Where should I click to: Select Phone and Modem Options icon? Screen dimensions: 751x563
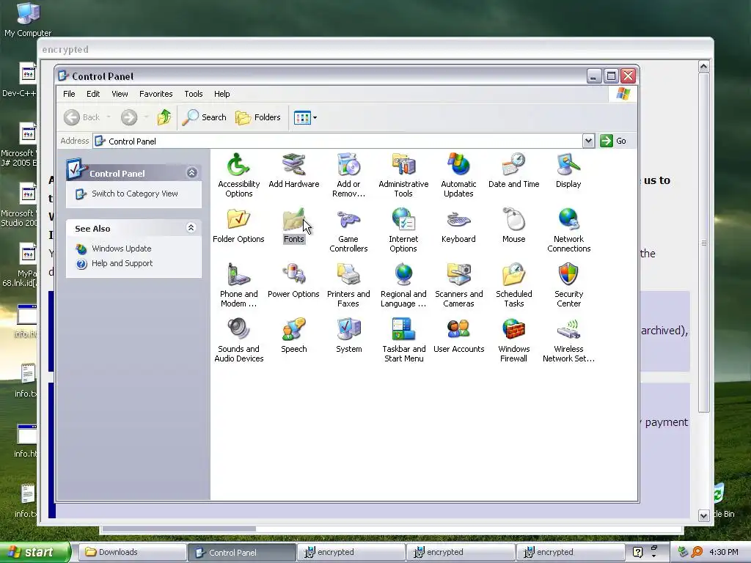238,285
